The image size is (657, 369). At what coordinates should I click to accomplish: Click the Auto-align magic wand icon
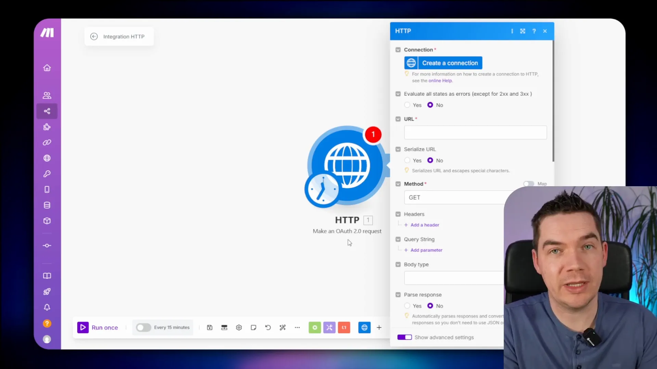click(283, 327)
